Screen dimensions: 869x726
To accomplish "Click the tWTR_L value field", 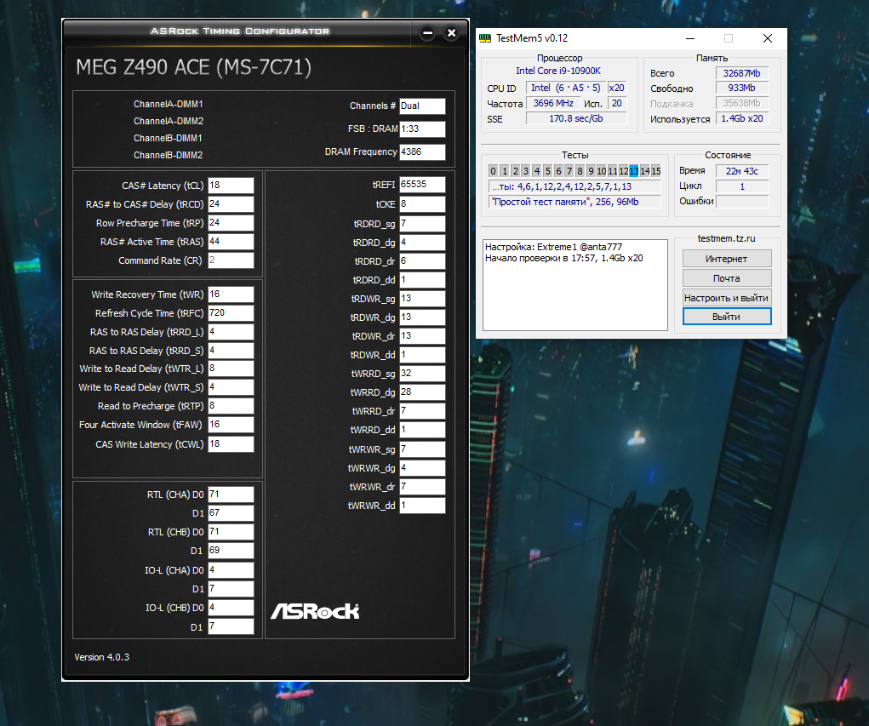I will coord(232,369).
